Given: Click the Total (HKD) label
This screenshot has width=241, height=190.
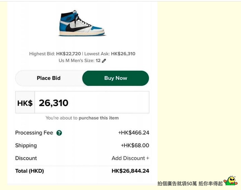Looking at the screenshot, I should pos(29,171).
